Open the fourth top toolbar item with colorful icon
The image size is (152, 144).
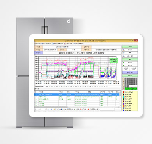(x=68, y=44)
